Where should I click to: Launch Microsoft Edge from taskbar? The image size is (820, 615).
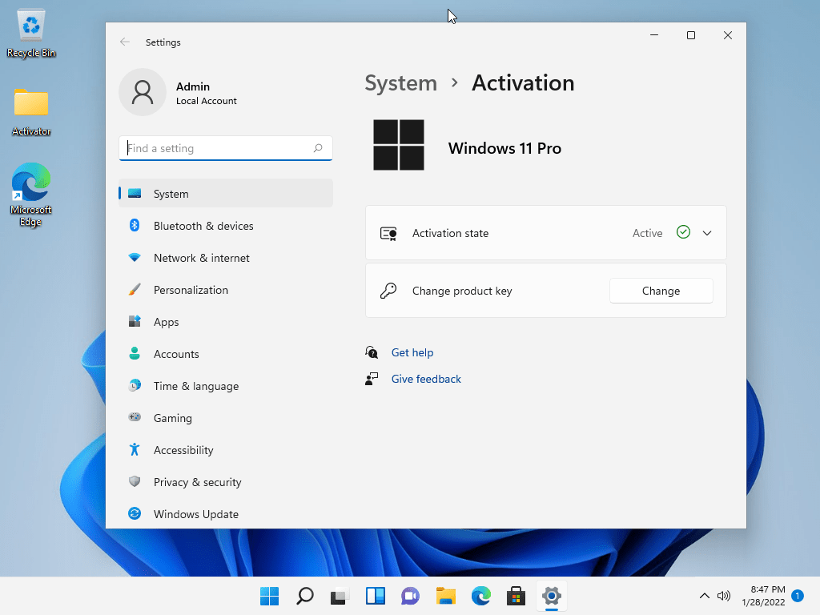pyautogui.click(x=481, y=596)
